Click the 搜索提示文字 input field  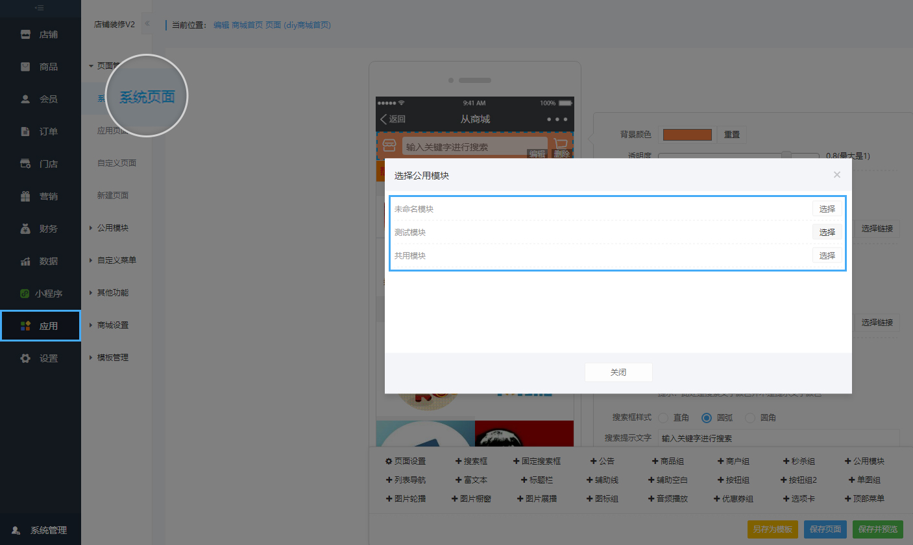click(x=778, y=439)
